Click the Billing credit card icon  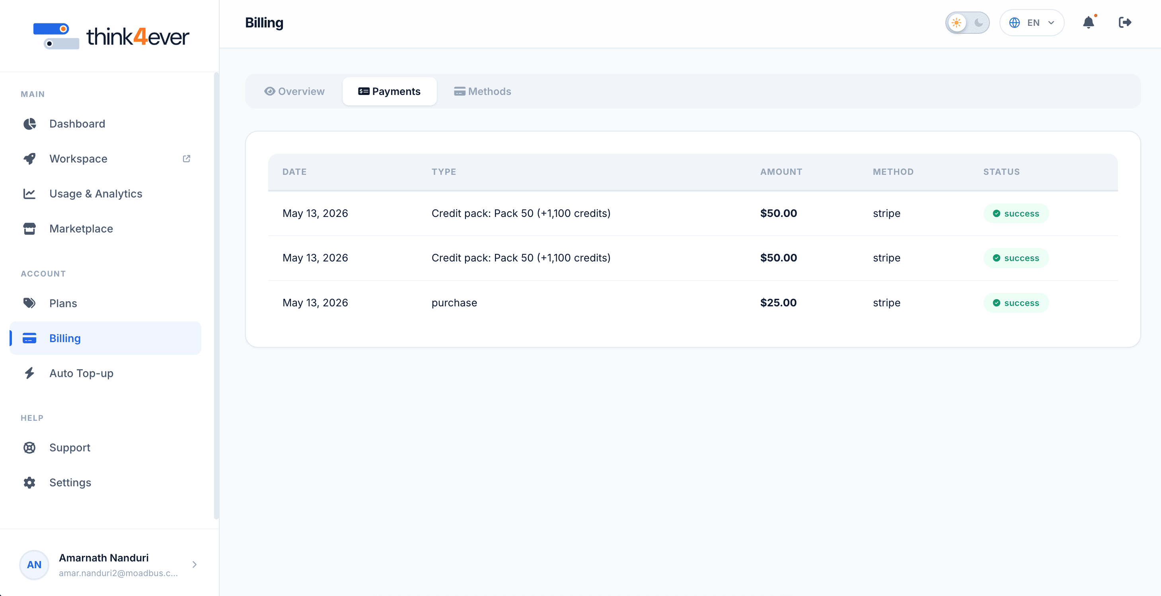30,338
